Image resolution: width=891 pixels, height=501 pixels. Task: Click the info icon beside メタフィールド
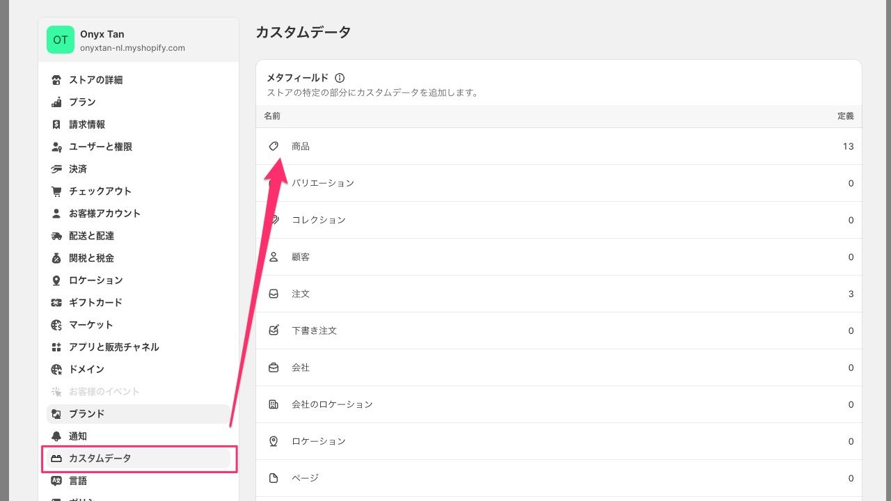point(340,78)
